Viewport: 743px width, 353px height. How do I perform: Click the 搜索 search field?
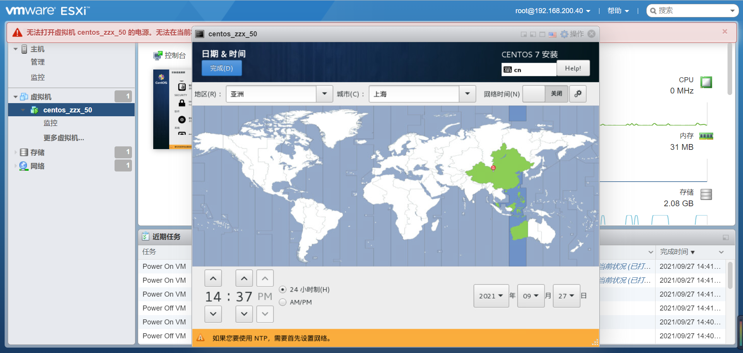tap(693, 11)
